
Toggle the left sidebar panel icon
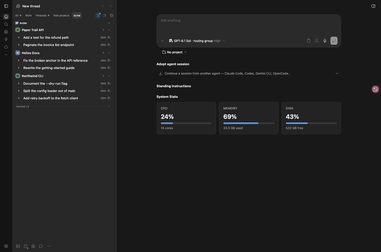tap(6, 6)
